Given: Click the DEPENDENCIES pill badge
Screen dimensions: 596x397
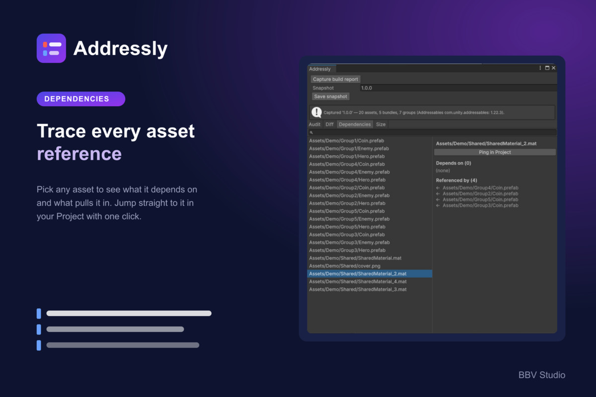Looking at the screenshot, I should click(x=81, y=99).
